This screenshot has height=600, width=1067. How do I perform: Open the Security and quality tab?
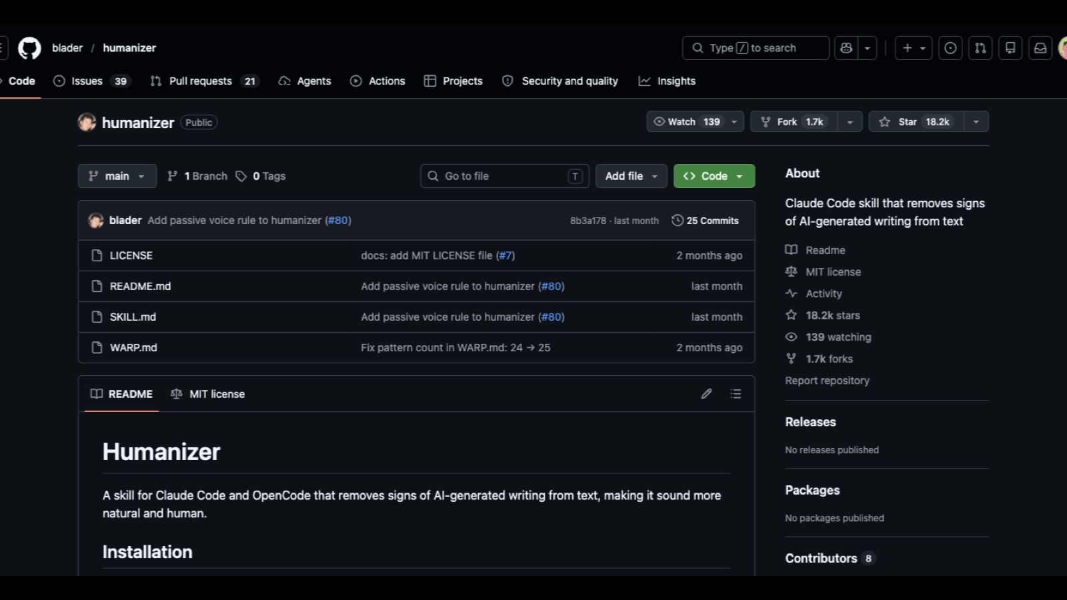coord(560,81)
